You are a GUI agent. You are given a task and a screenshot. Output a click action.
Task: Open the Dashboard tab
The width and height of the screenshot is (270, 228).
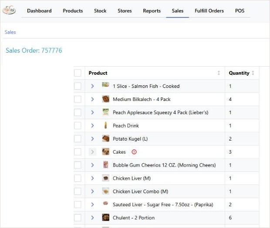pyautogui.click(x=39, y=11)
